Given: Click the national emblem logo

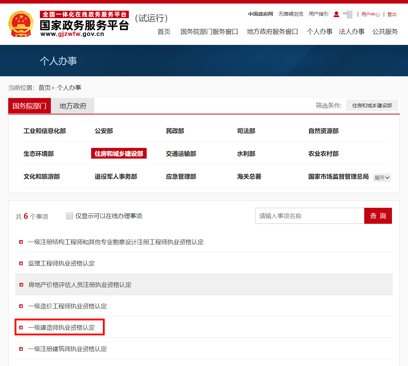Looking at the screenshot, I should click(21, 24).
